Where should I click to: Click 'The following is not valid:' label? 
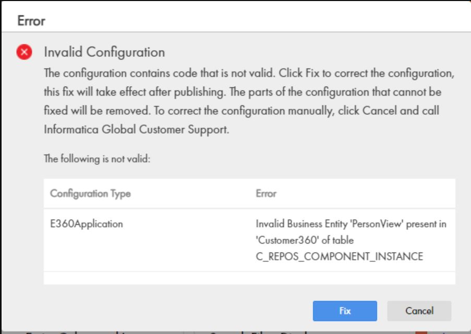coord(97,159)
